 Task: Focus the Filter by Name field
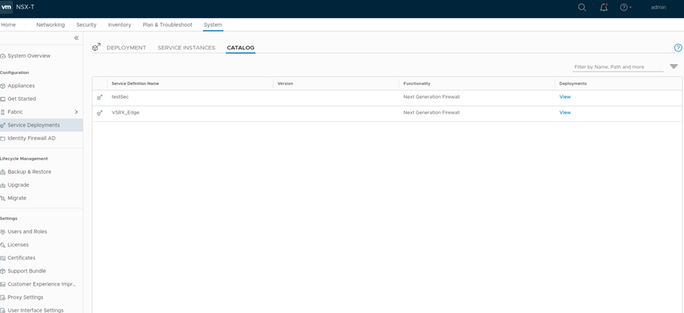(x=617, y=67)
